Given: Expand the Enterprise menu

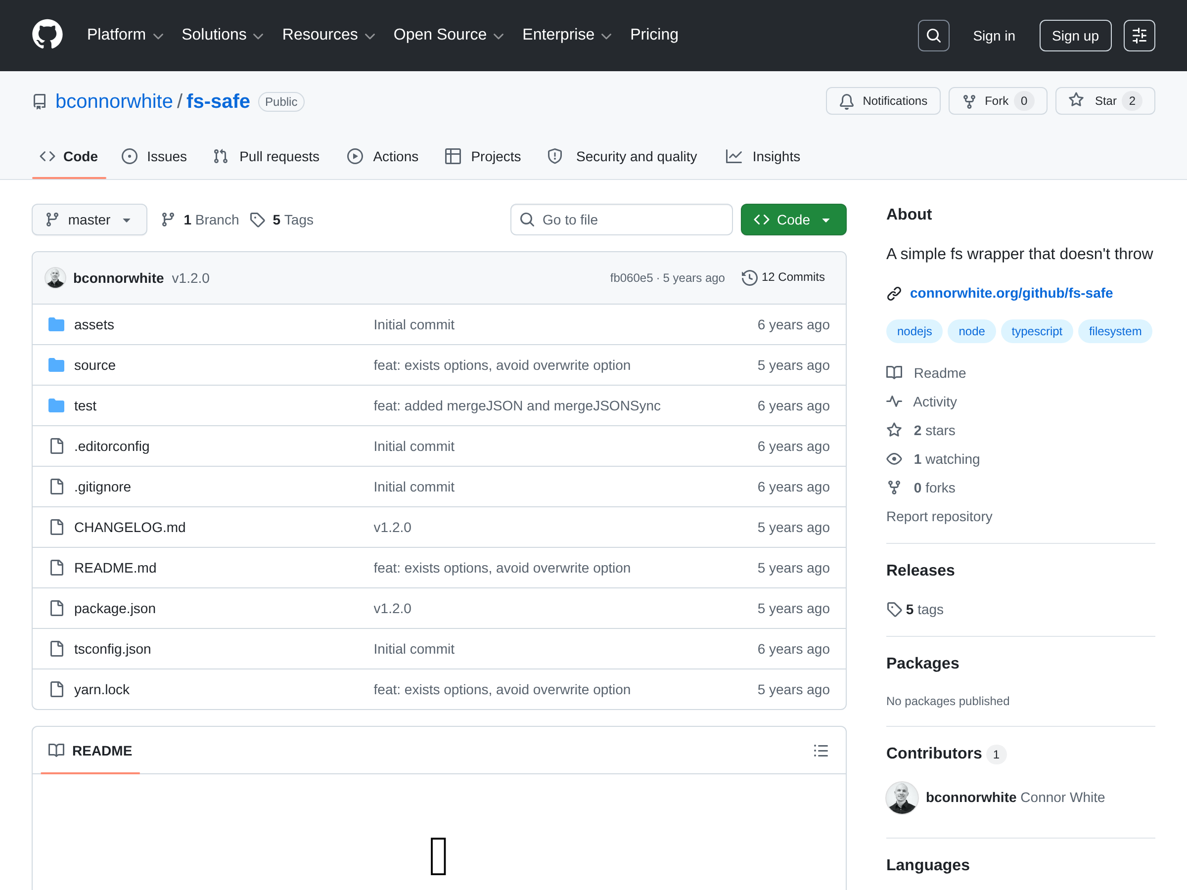Looking at the screenshot, I should click(567, 35).
